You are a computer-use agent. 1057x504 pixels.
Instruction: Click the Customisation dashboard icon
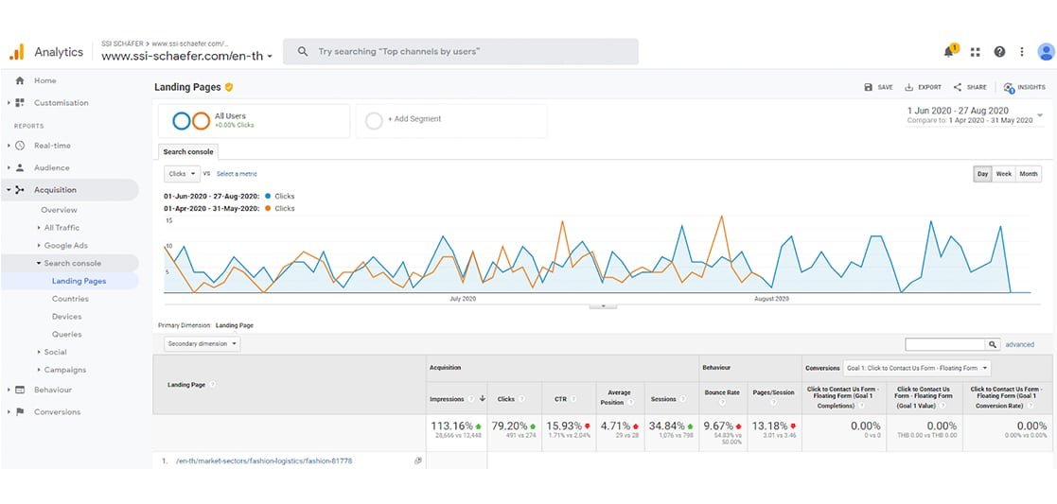tap(20, 103)
